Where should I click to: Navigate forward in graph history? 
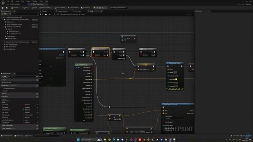click(x=49, y=14)
